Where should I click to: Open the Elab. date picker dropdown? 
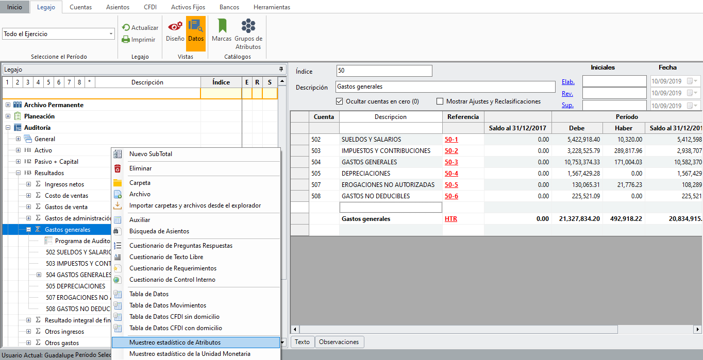(696, 81)
